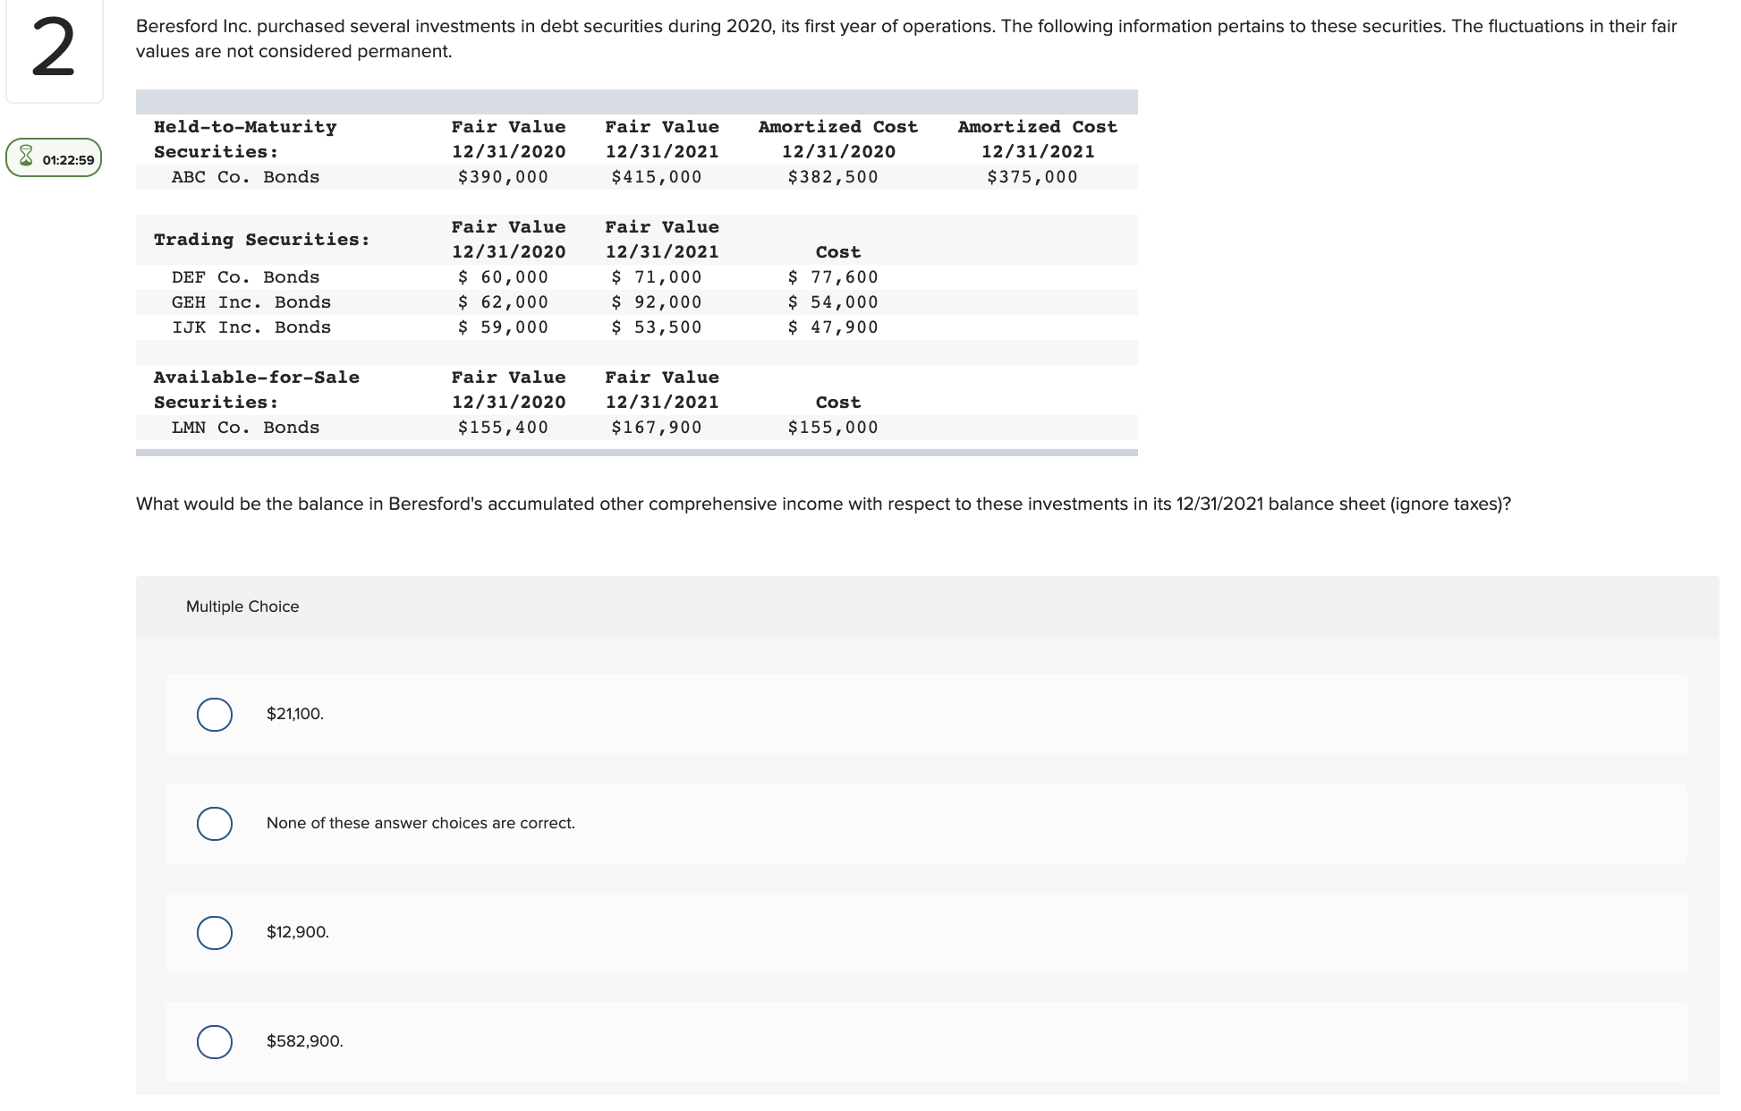Pick the $582,900 answer radio button
The width and height of the screenshot is (1741, 1111).
point(215,1042)
